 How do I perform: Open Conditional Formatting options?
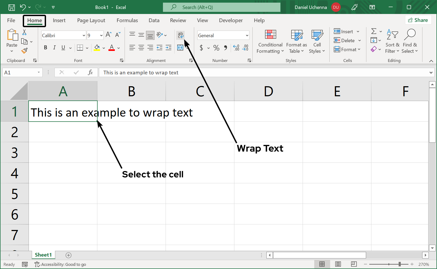[x=270, y=41]
